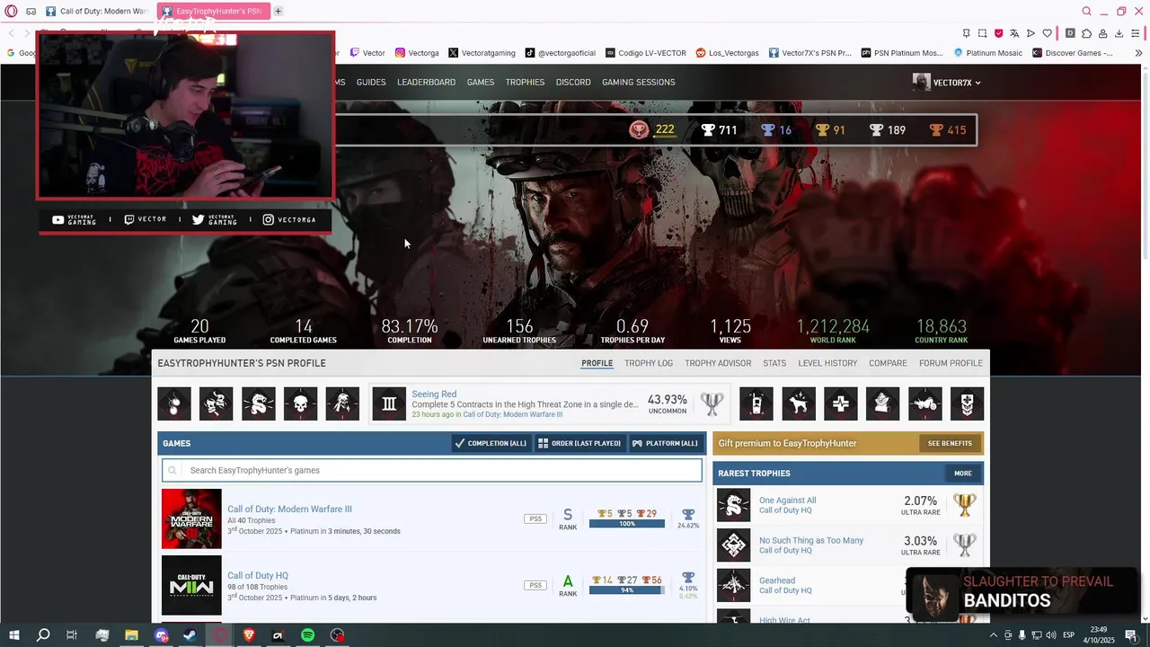
Task: Open the Platform (All) filter dropdown
Action: click(666, 443)
